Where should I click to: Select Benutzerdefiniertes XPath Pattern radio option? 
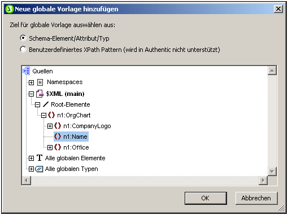(23, 49)
